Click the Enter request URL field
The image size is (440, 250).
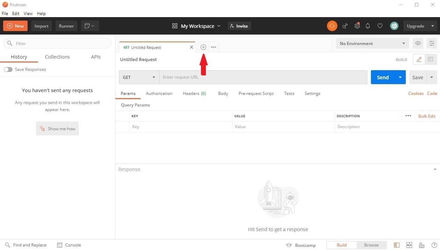(x=263, y=77)
